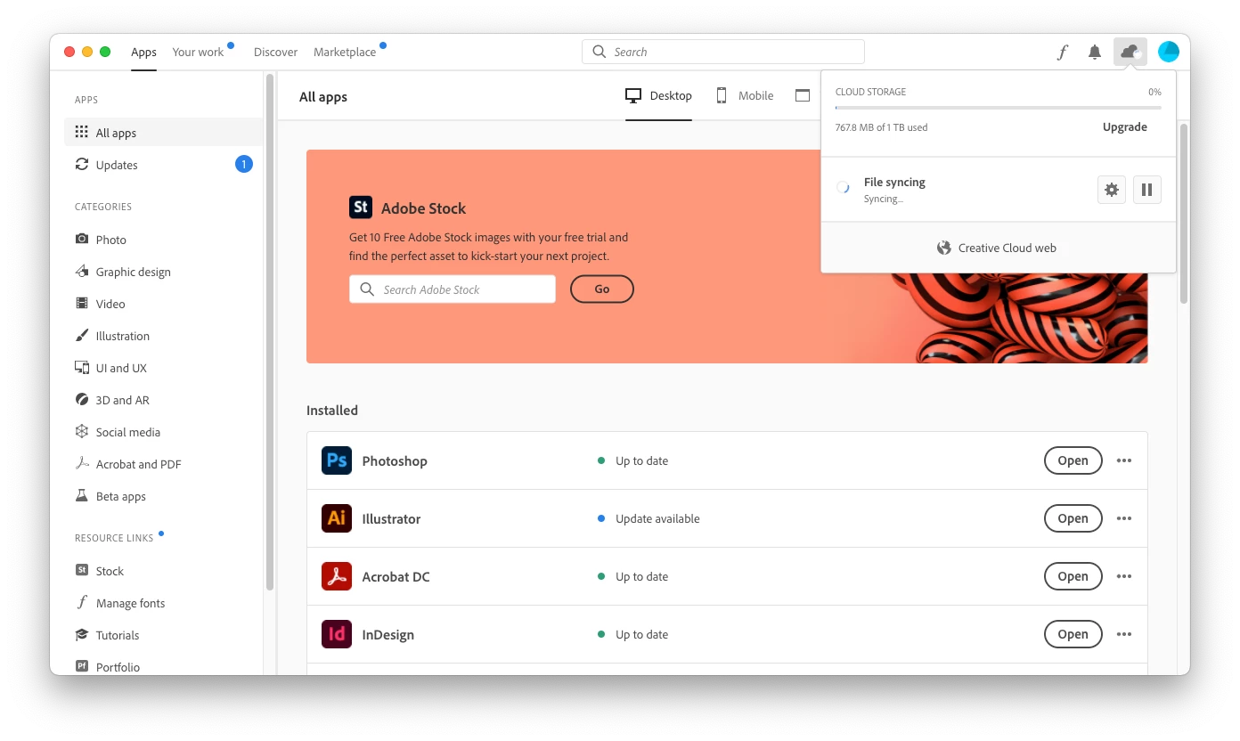Click the cloud storage usage bar
This screenshot has width=1240, height=741.
pos(998,108)
